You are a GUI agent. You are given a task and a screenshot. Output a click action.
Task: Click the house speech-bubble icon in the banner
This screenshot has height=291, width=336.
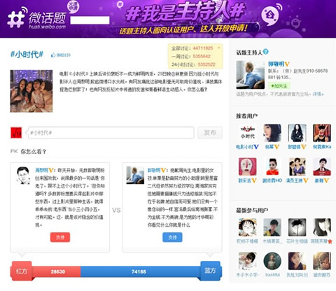(x=271, y=15)
